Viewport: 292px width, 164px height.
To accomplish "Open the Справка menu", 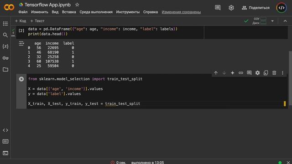I will click(151, 12).
